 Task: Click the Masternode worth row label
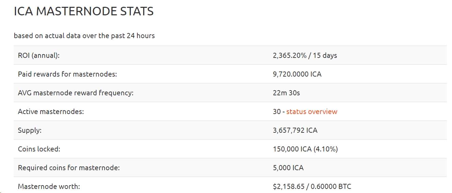[x=49, y=187]
